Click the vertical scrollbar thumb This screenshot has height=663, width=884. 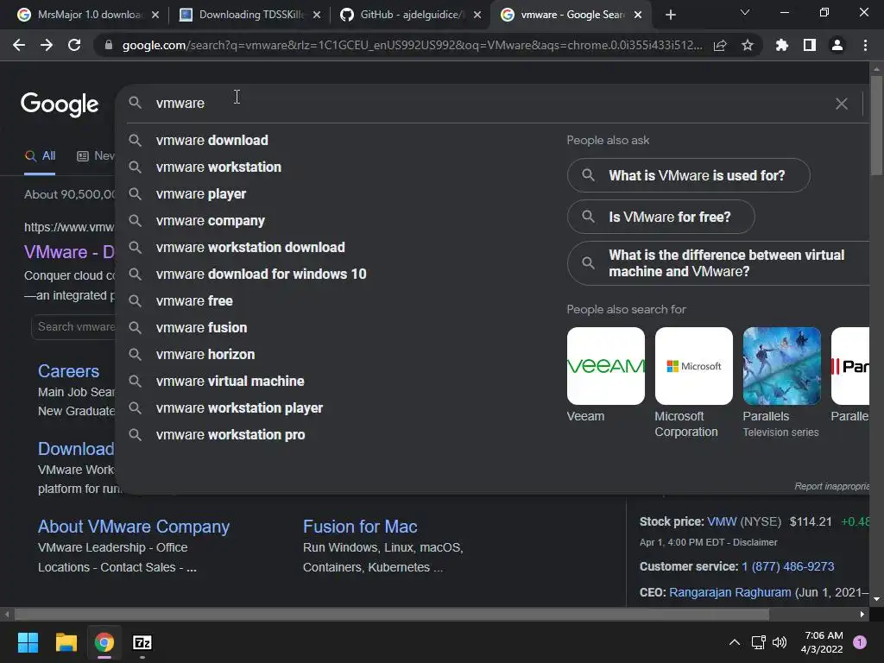click(x=876, y=125)
